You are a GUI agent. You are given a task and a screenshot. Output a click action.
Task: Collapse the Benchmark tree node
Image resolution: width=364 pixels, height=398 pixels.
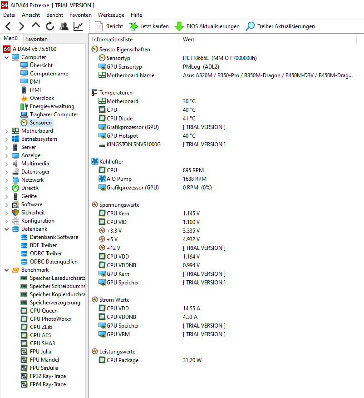[x=7, y=270]
